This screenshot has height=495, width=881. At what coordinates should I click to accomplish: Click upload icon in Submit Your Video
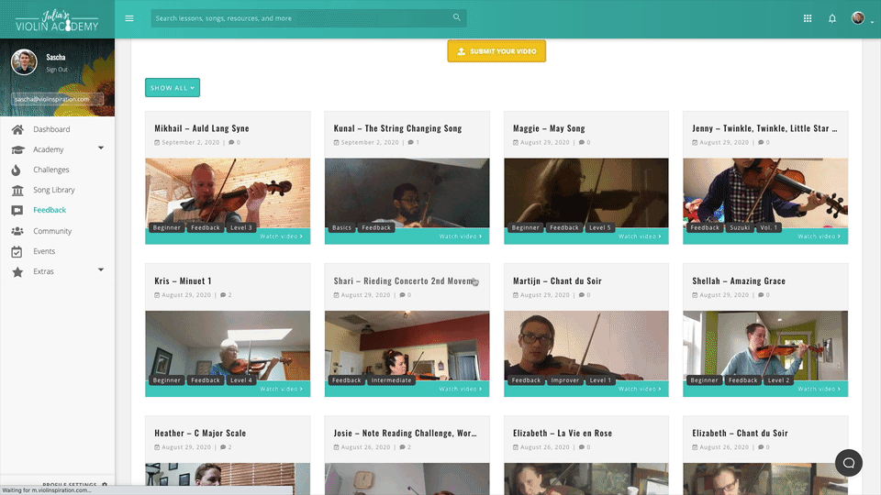click(462, 51)
